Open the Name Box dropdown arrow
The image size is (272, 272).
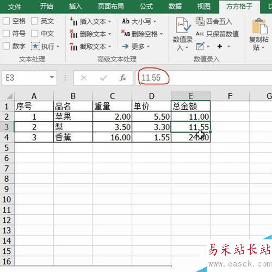52,77
